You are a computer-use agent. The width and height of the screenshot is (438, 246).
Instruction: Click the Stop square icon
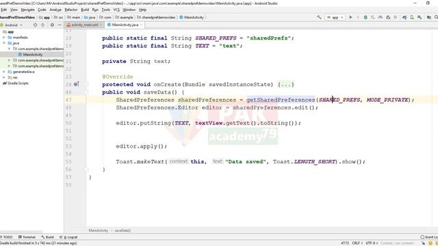point(396,17)
